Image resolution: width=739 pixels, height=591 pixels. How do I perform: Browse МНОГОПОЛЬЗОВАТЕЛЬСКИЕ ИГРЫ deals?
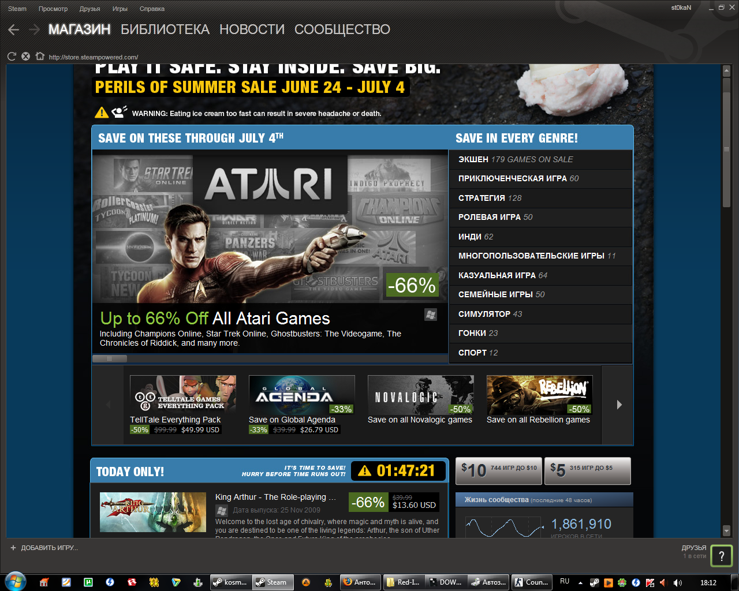[x=540, y=256]
